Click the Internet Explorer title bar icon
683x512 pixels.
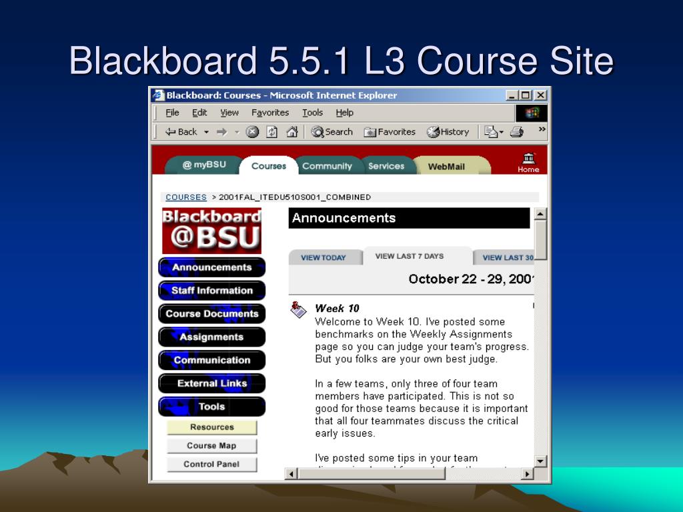tap(158, 95)
